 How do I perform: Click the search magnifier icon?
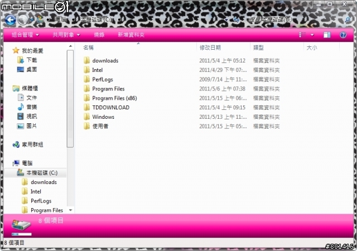point(348,20)
